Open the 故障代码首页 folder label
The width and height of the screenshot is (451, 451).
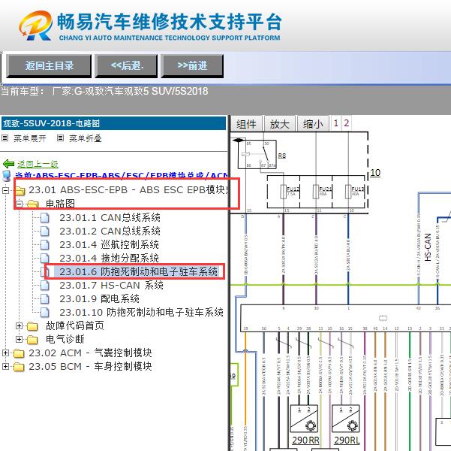(x=75, y=326)
